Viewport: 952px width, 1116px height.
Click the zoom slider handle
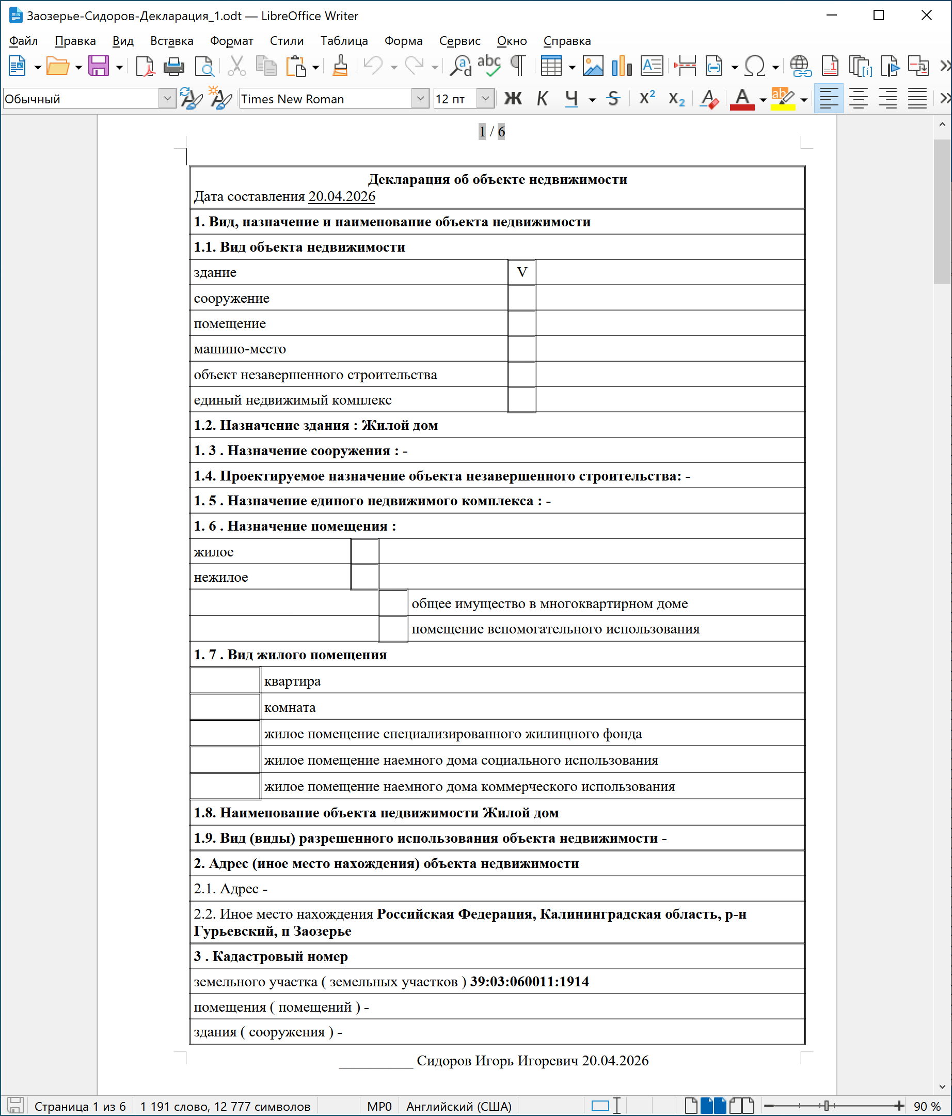pos(827,1106)
